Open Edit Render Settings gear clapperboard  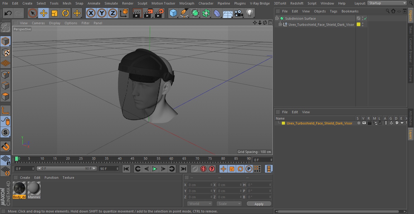159,13
